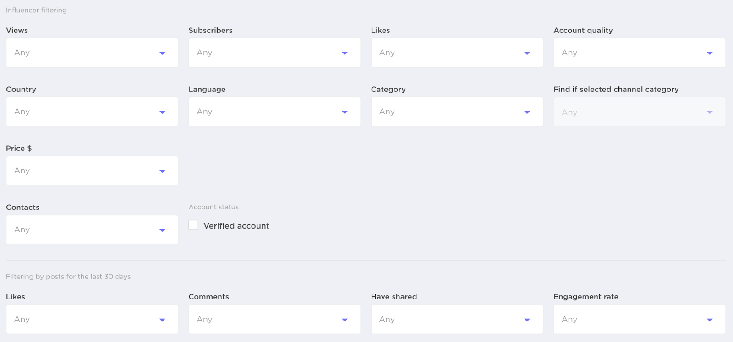Expand the top Likes filter dropdown

457,53
